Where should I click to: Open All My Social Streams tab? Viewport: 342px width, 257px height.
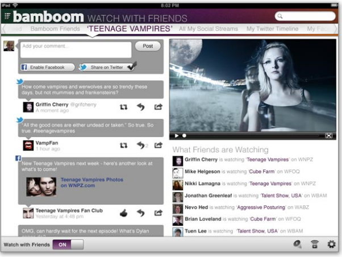pos(208,29)
